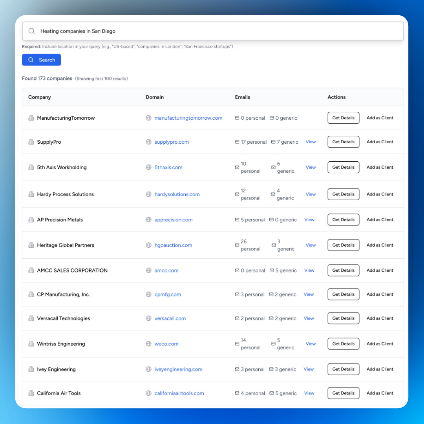Select the envelope icon for SupplyPro personal emails
The image size is (424, 424).
(x=237, y=142)
